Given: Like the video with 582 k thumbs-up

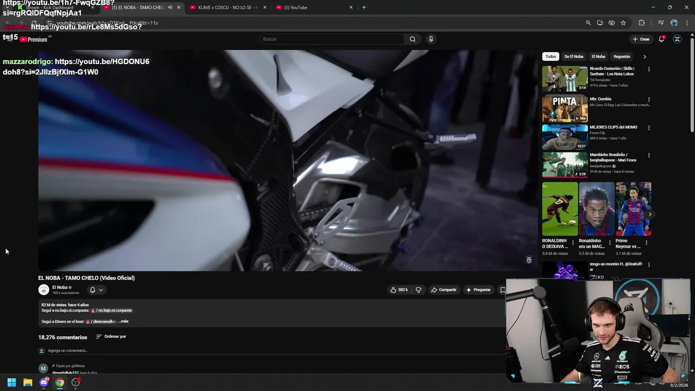Looking at the screenshot, I should (399, 290).
